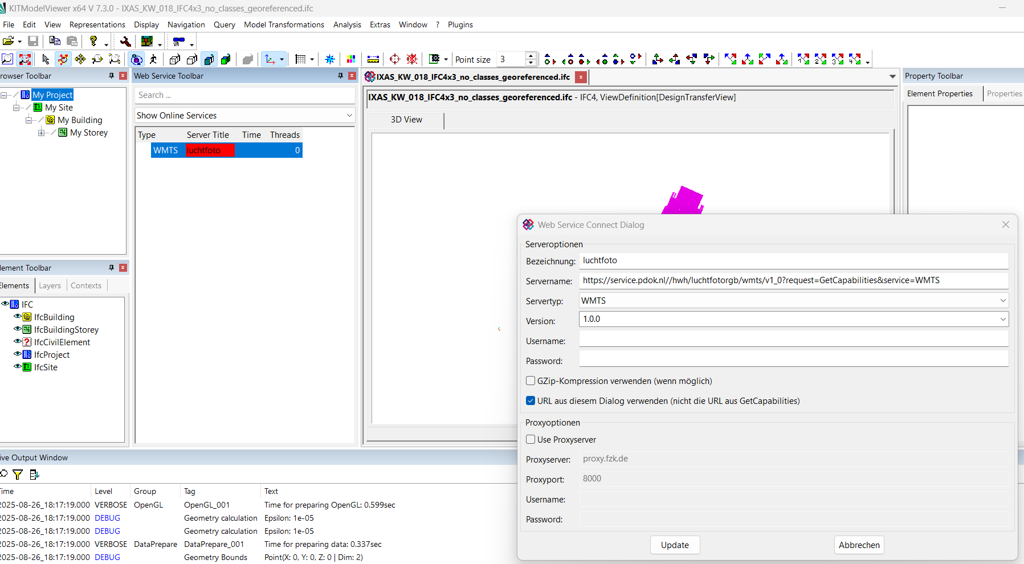The width and height of the screenshot is (1024, 564).
Task: Enable the Use Proxyserver checkbox
Action: pyautogui.click(x=531, y=440)
